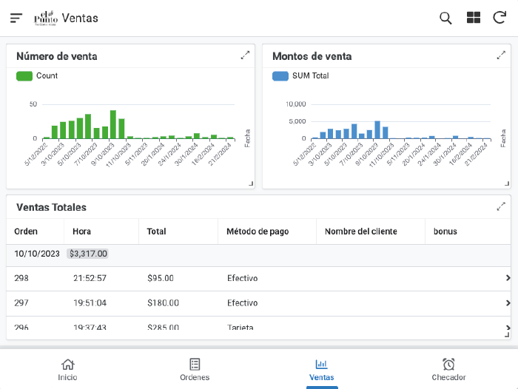Image resolution: width=518 pixels, height=389 pixels.
Task: Click the El Punto logo
Action: pos(46,18)
